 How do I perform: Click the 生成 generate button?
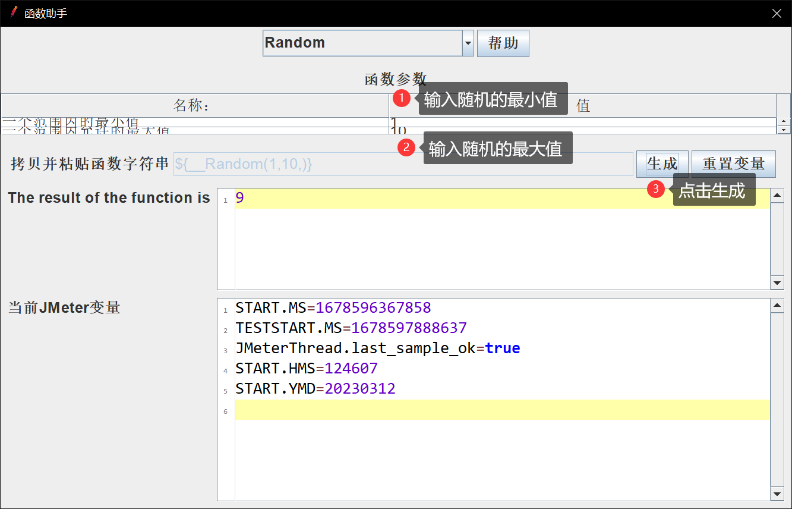(x=662, y=164)
